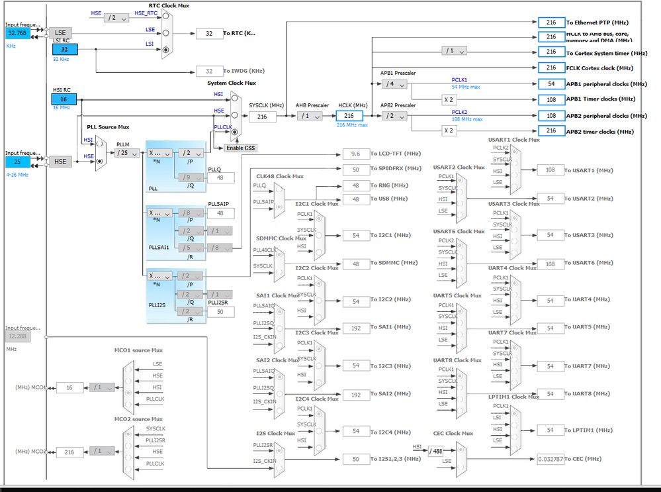Choose HSI in System Clock Mux

[x=234, y=99]
